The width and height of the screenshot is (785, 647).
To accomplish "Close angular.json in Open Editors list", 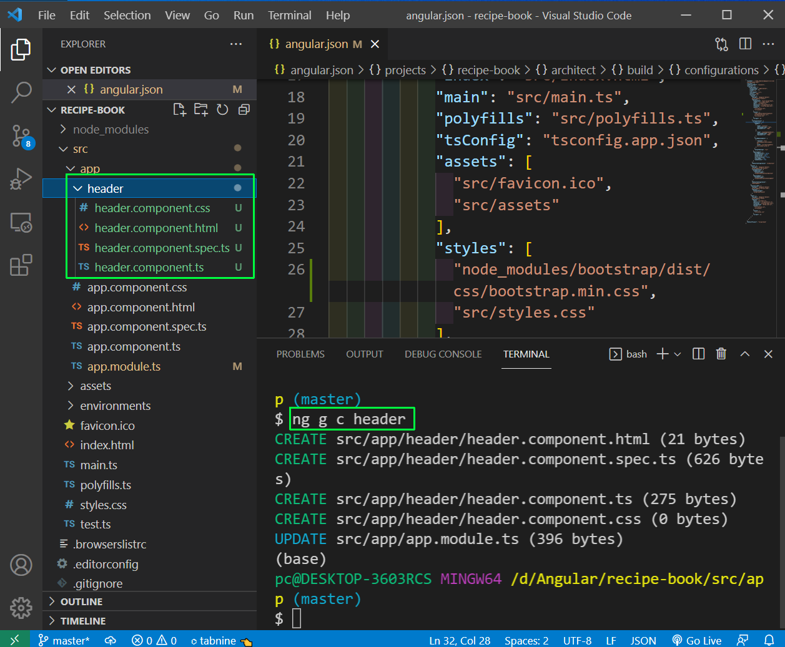I will click(71, 89).
